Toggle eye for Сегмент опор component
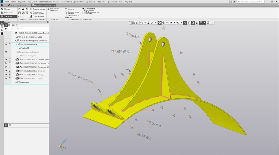 point(6,59)
